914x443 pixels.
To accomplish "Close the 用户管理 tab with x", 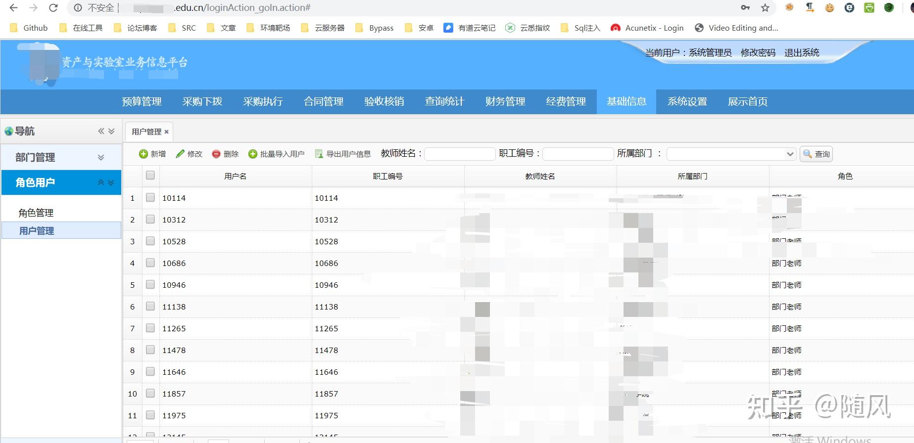I will point(167,132).
